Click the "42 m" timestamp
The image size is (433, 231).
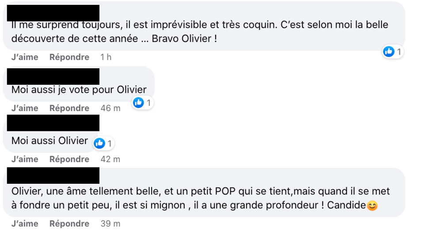110,159
